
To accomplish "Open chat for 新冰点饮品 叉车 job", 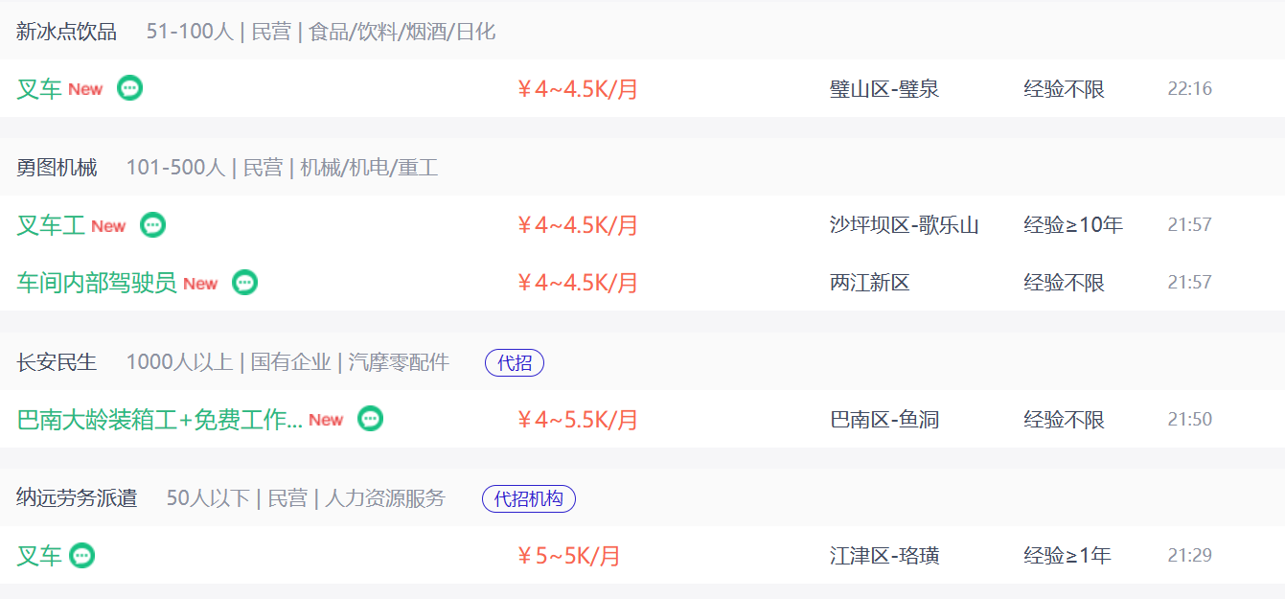I will (130, 88).
